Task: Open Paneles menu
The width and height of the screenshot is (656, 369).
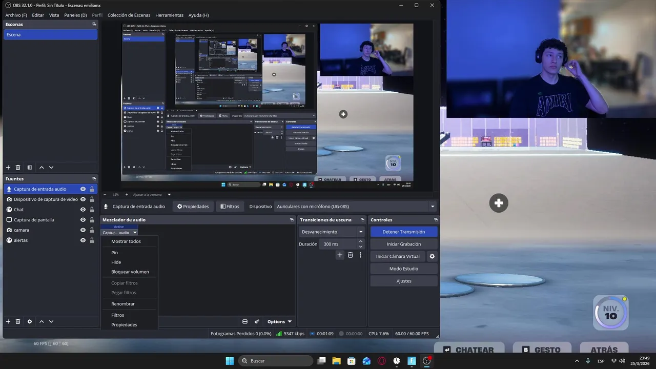Action: (75, 15)
